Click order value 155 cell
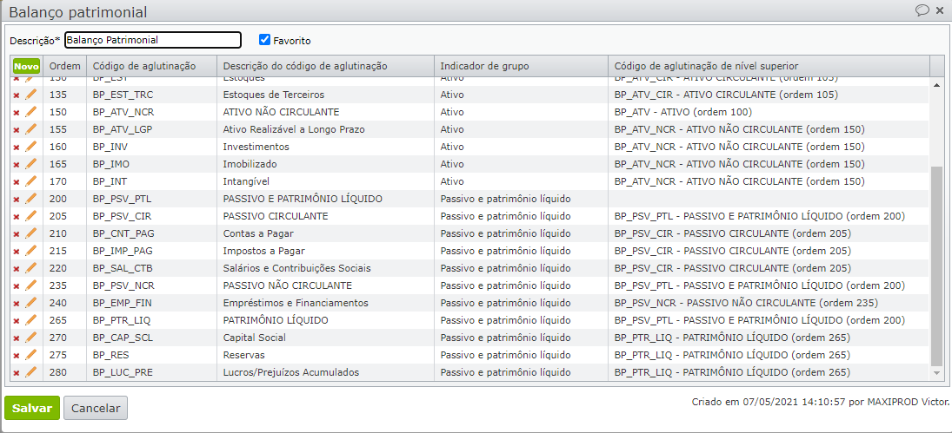The height and width of the screenshot is (433, 952). pos(64,129)
